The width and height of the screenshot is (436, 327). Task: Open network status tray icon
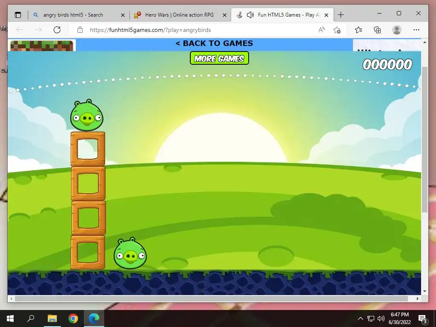pos(371,318)
